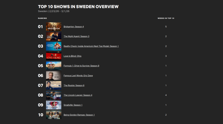Click weeks value 2 for Reality Check row
The height and width of the screenshot is (124, 223).
point(166,46)
